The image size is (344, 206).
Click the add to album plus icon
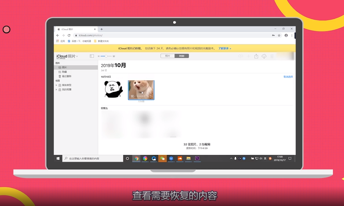pos(248,56)
